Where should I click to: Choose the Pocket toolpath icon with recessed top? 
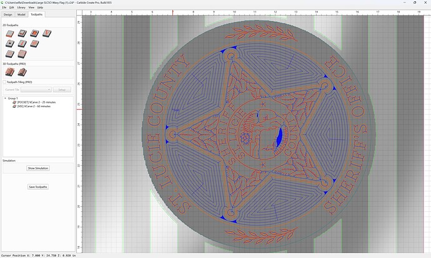click(x=22, y=34)
